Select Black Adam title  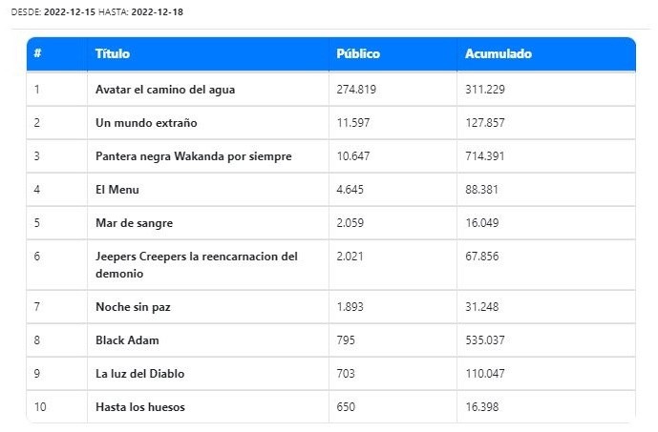tap(127, 340)
